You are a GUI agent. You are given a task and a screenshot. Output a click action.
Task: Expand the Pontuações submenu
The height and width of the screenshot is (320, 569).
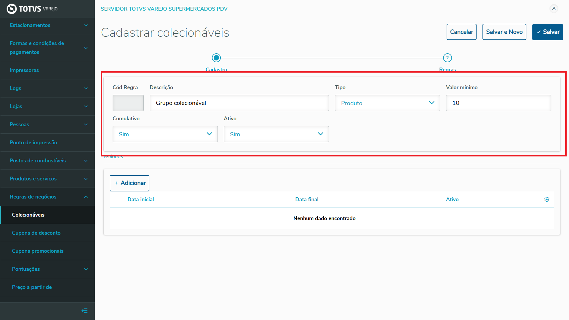47,269
